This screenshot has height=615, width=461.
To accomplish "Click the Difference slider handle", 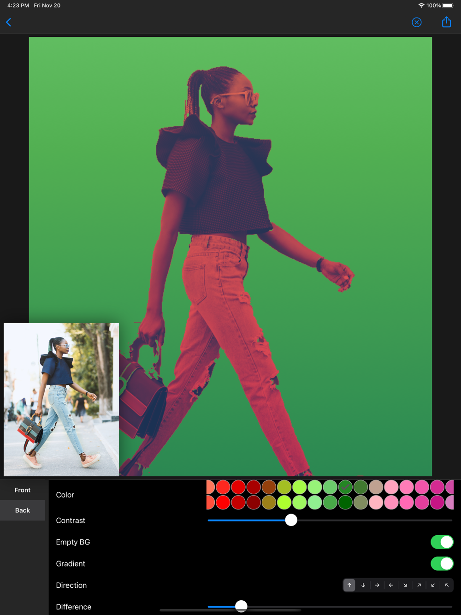I will (x=241, y=606).
